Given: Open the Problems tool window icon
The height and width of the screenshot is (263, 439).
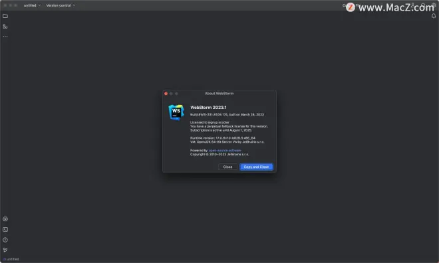Looking at the screenshot, I should pyautogui.click(x=5, y=240).
